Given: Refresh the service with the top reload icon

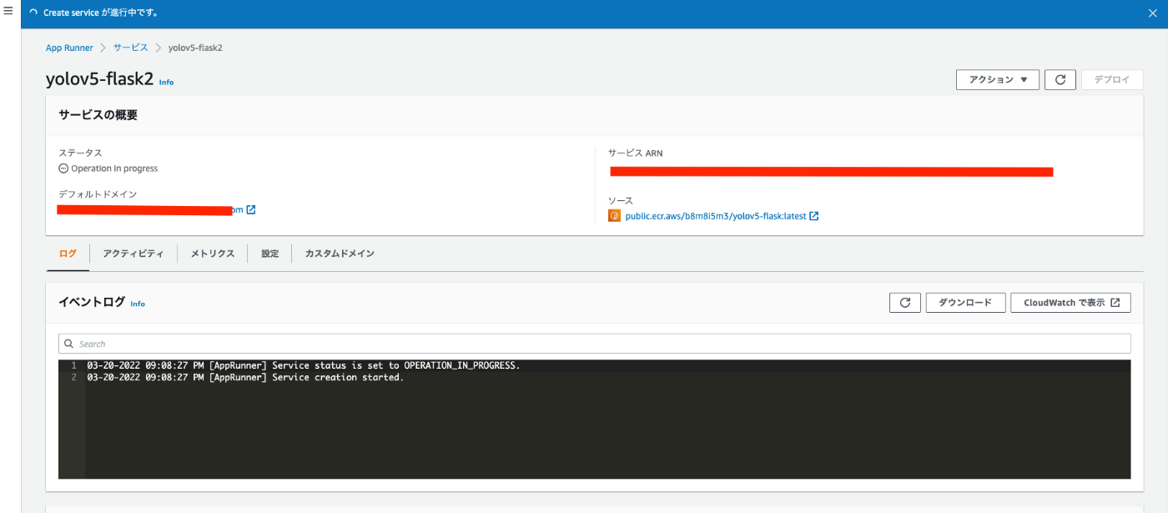Looking at the screenshot, I should tap(1060, 80).
